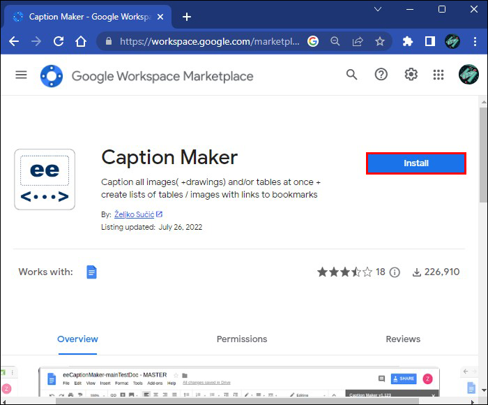Screen dimensions: 488x405
Task: Click the Google account avatar in Marketplace header
Action: (x=468, y=75)
